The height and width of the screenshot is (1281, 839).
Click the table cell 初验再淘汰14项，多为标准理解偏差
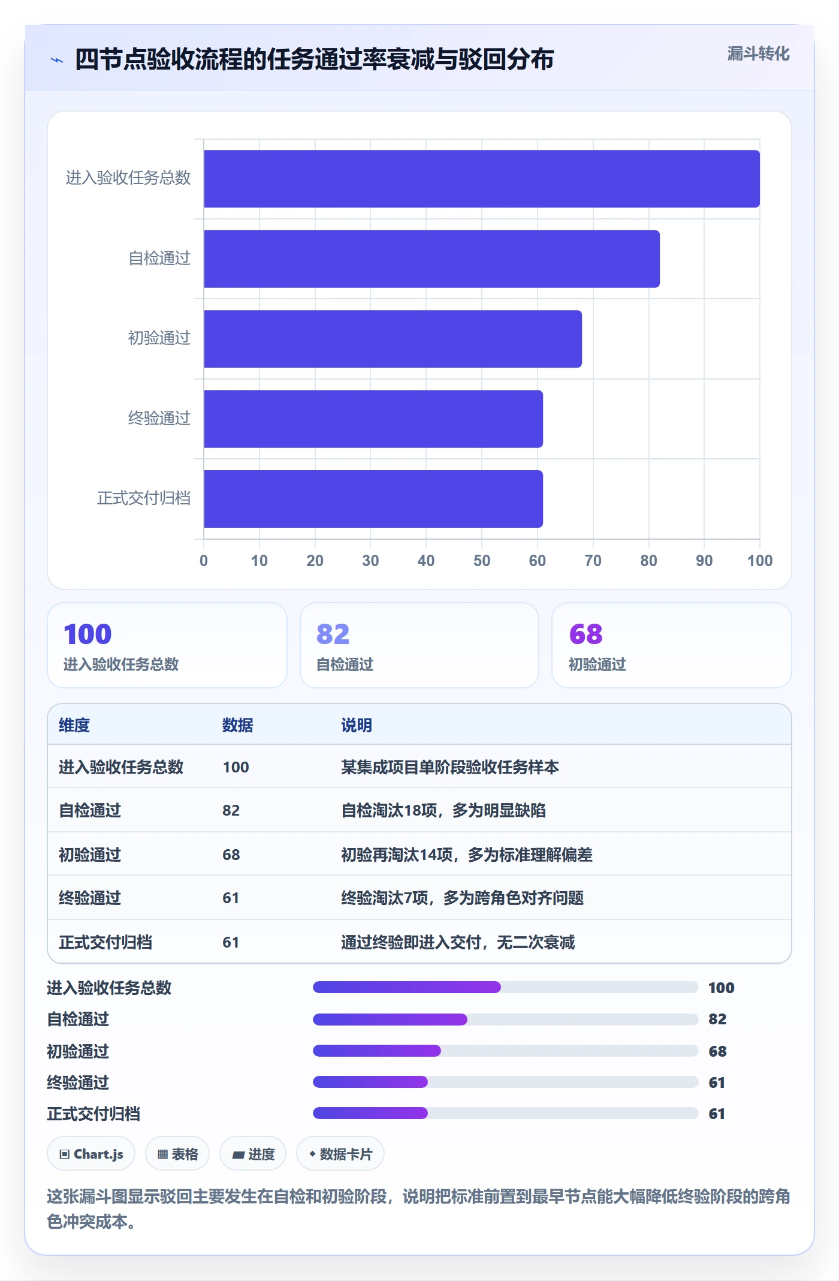(467, 855)
